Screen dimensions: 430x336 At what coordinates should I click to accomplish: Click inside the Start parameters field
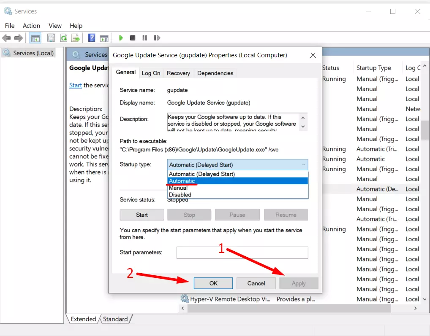coord(242,253)
